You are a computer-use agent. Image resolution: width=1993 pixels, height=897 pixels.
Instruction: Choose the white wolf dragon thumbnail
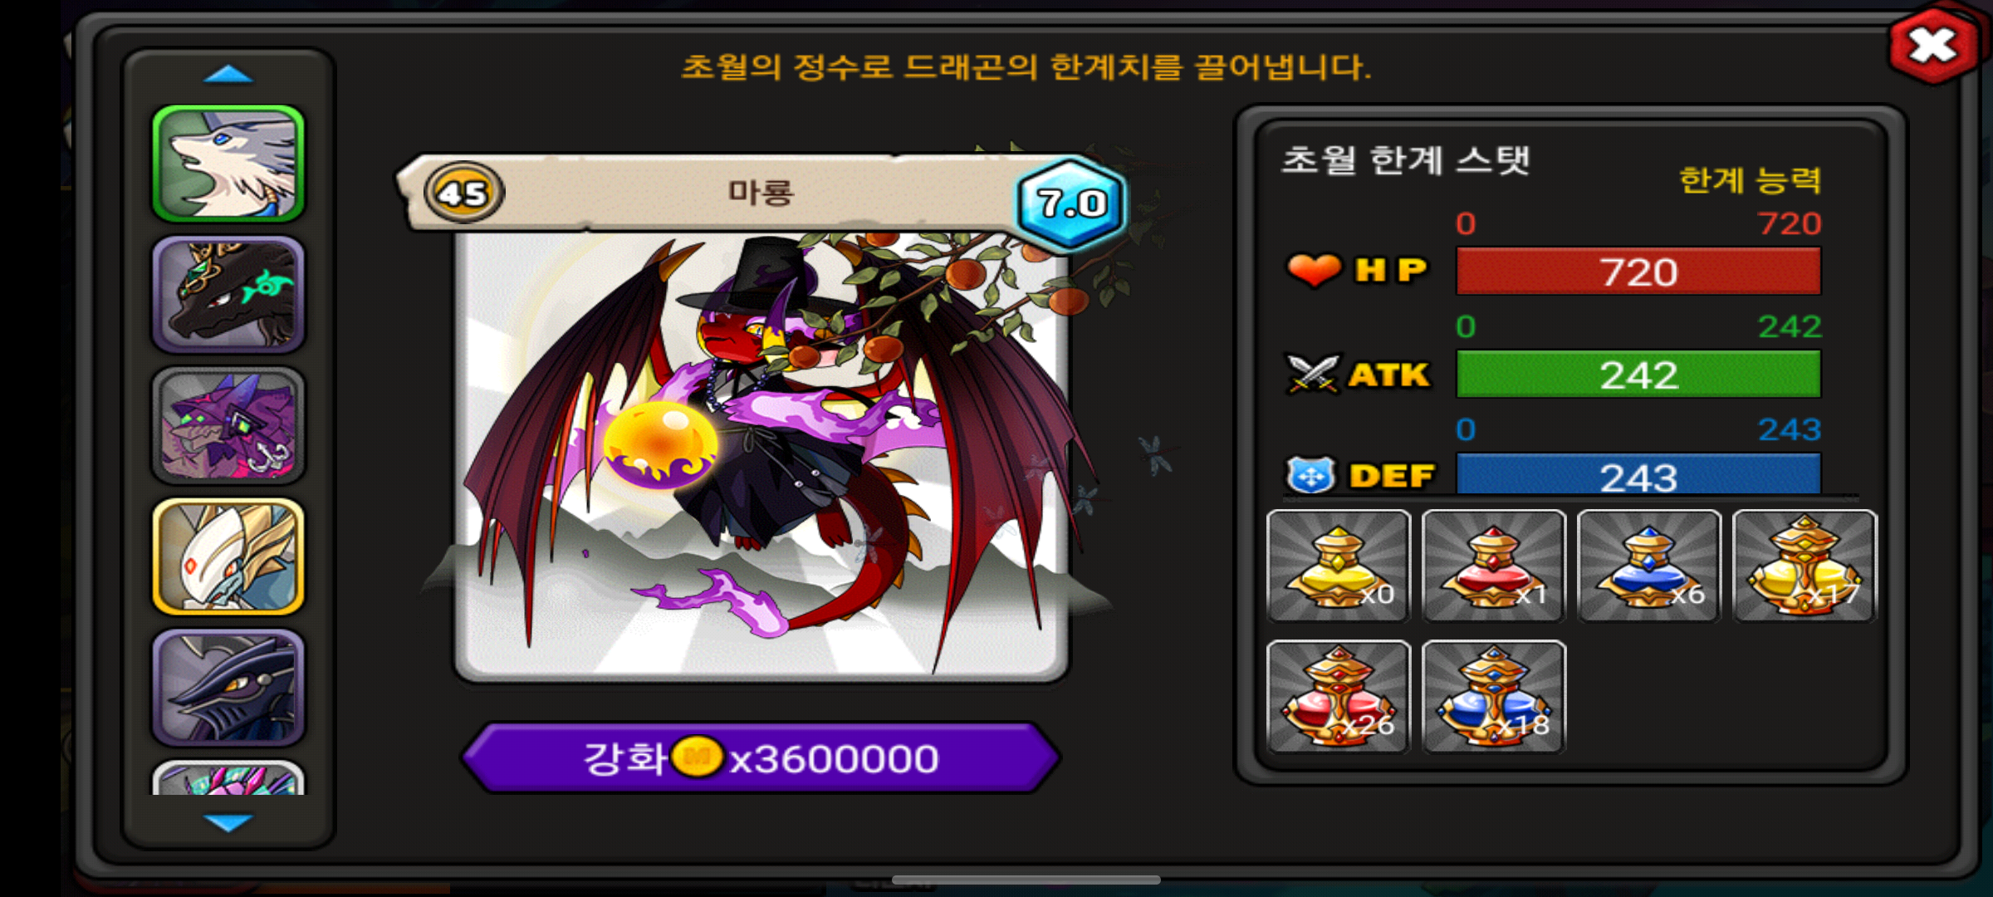tap(228, 164)
